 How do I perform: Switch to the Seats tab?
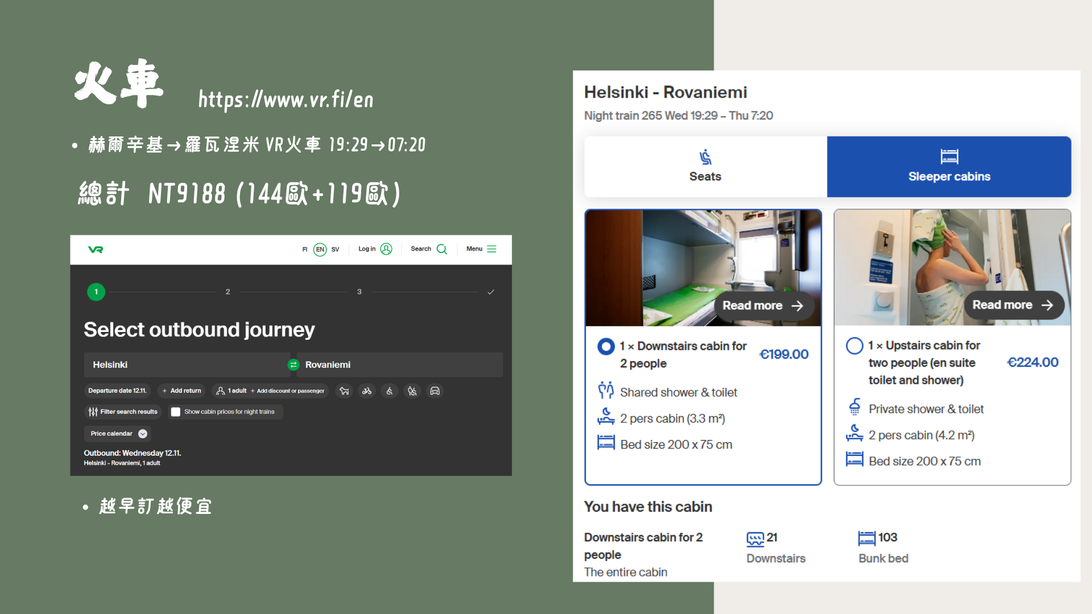point(705,167)
